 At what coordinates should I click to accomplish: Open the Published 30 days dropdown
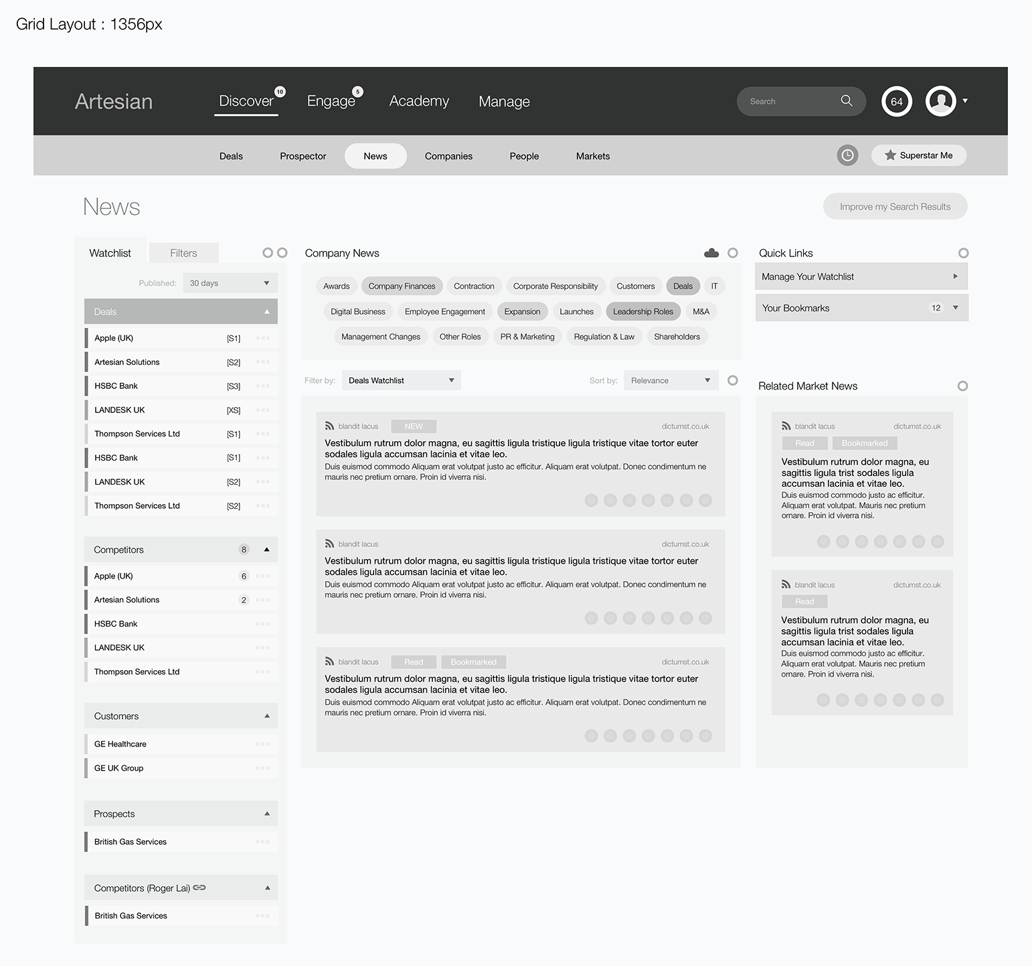tap(230, 283)
